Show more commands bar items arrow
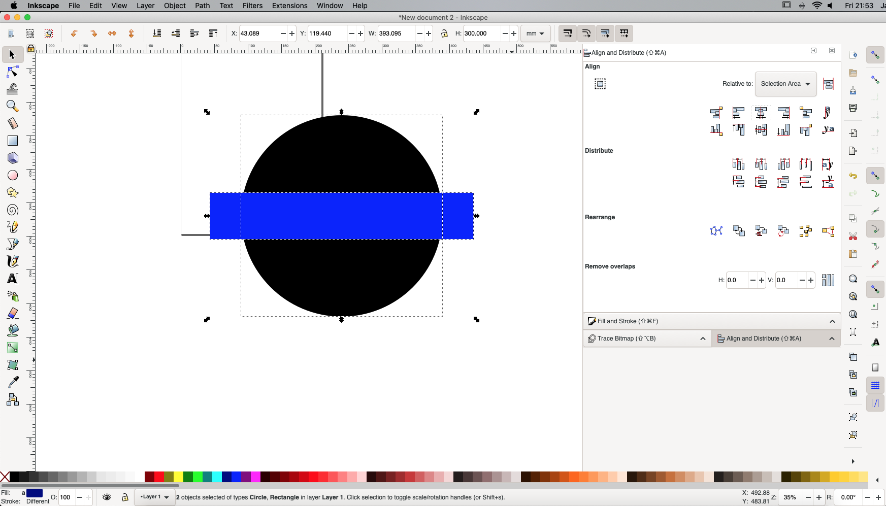The width and height of the screenshot is (886, 506). coord(853,461)
